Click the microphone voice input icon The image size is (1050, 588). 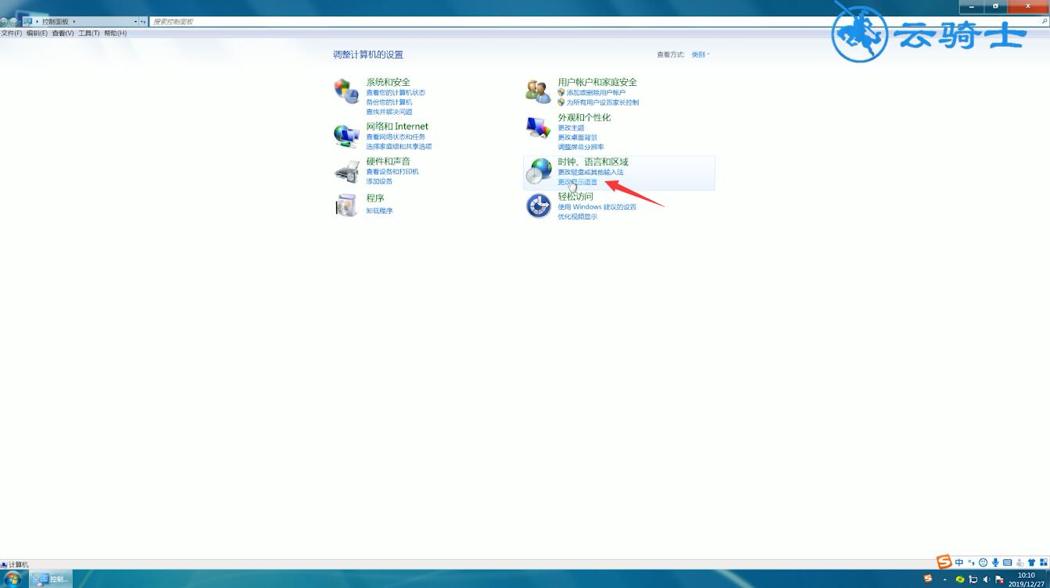click(x=995, y=562)
